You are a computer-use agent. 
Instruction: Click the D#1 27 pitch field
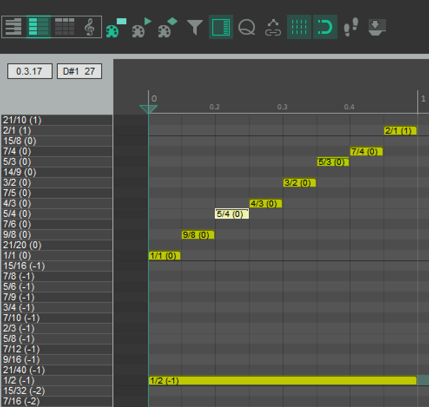79,71
